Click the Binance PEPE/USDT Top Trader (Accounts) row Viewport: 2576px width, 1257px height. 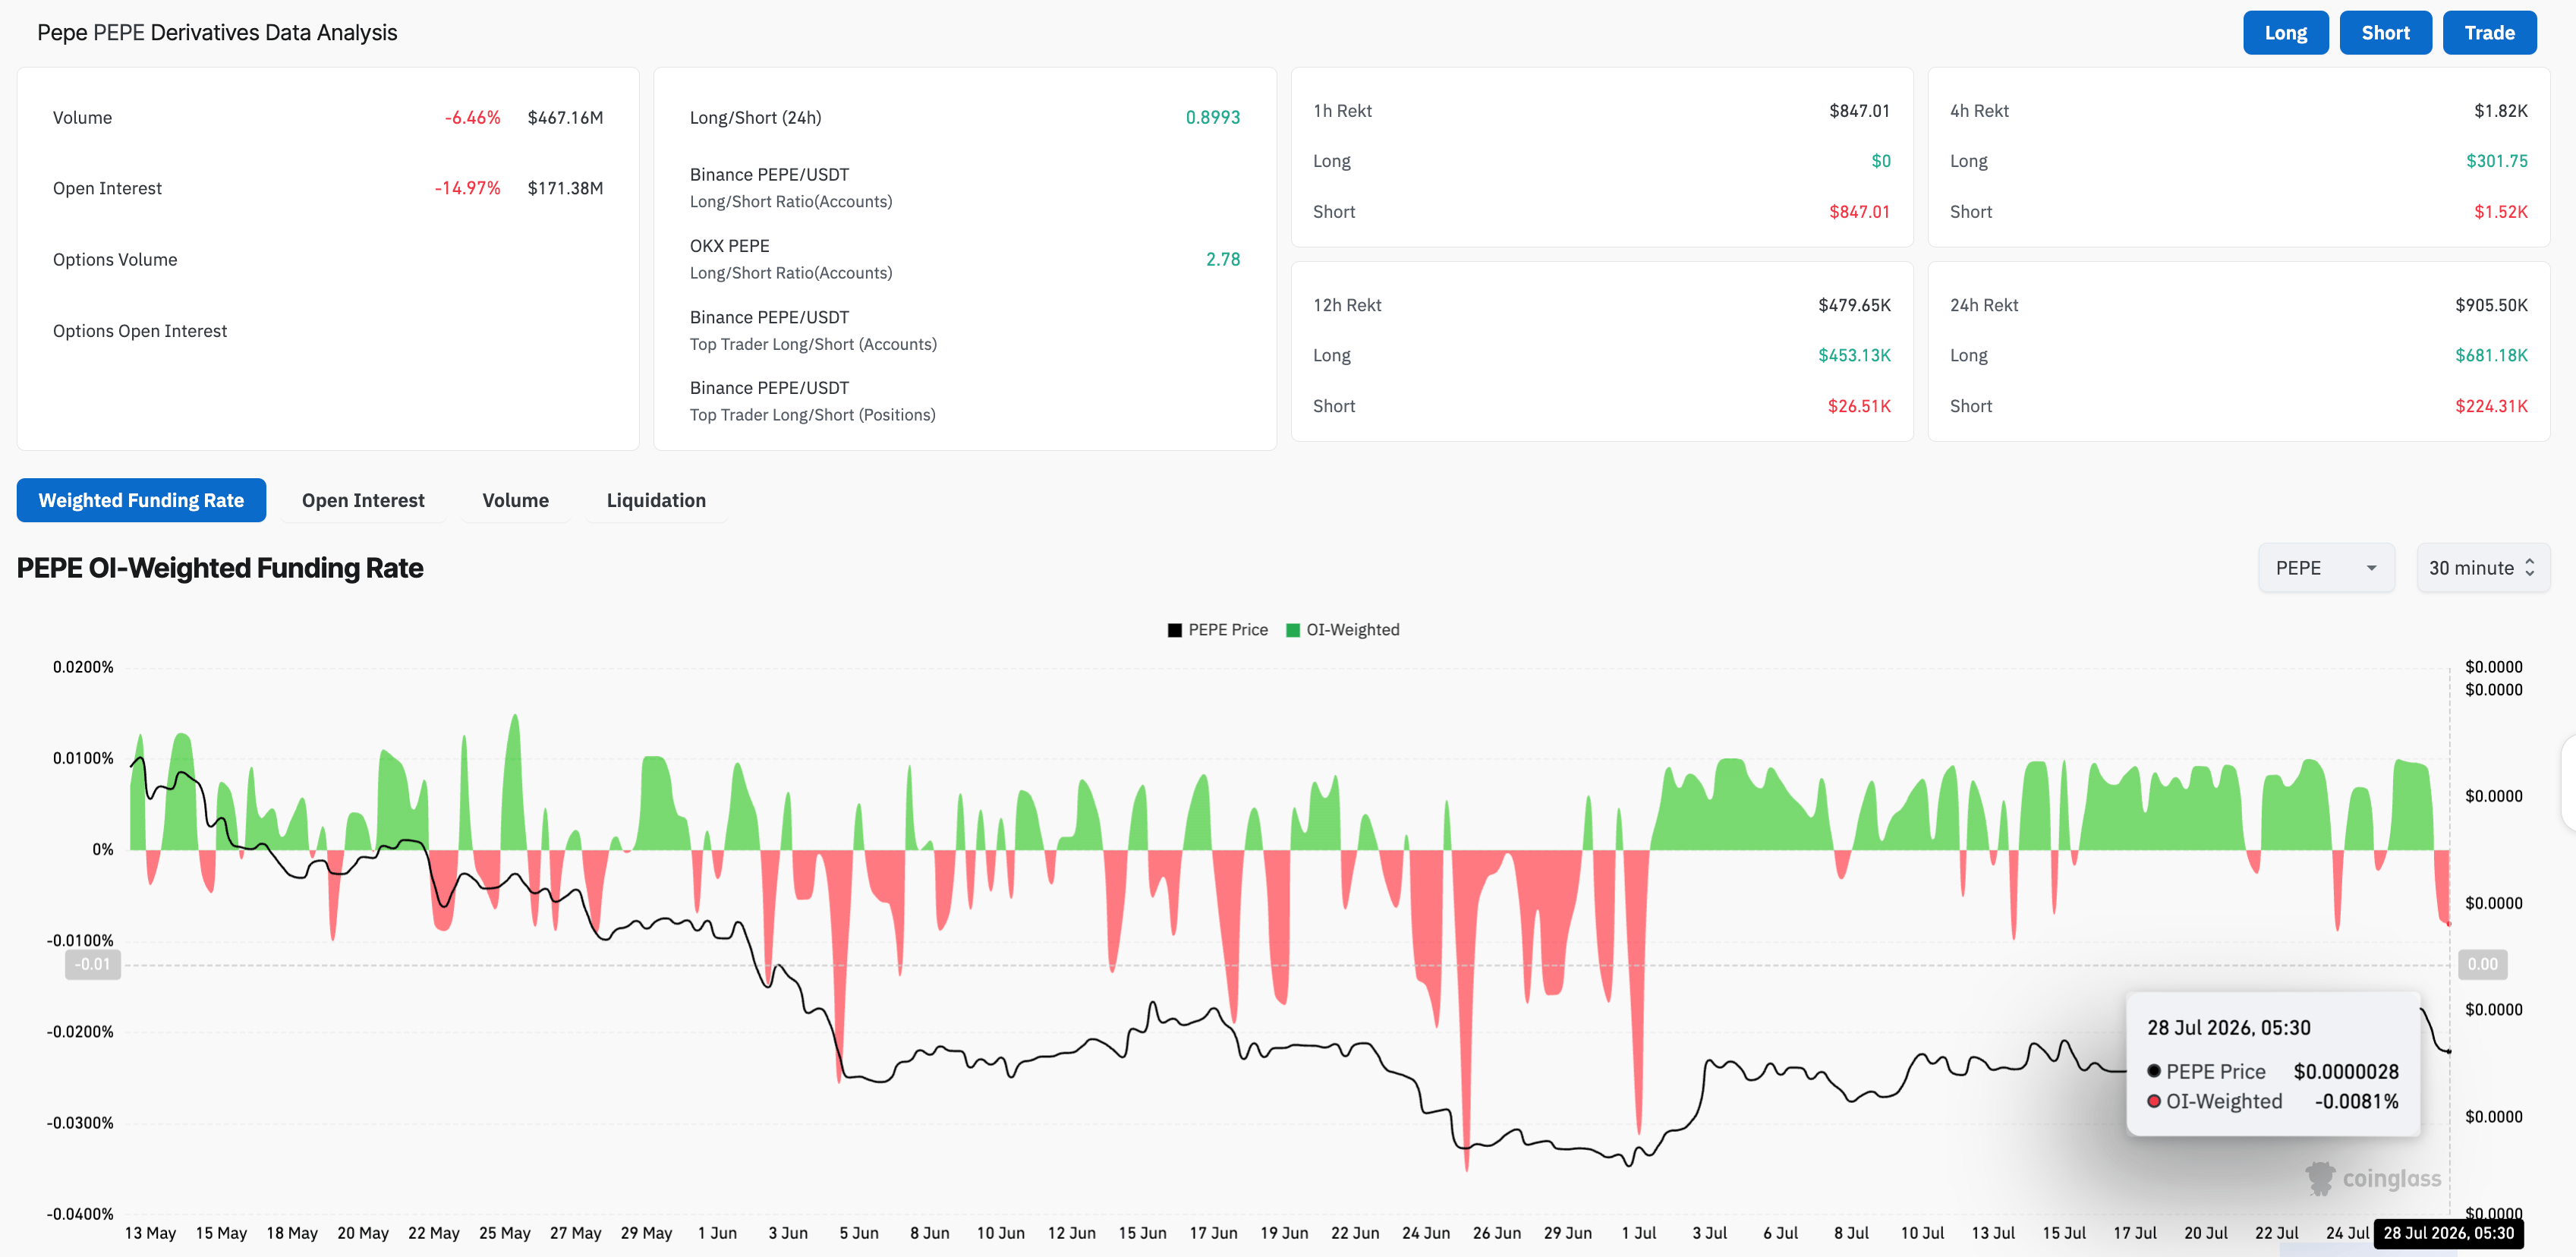click(x=964, y=330)
